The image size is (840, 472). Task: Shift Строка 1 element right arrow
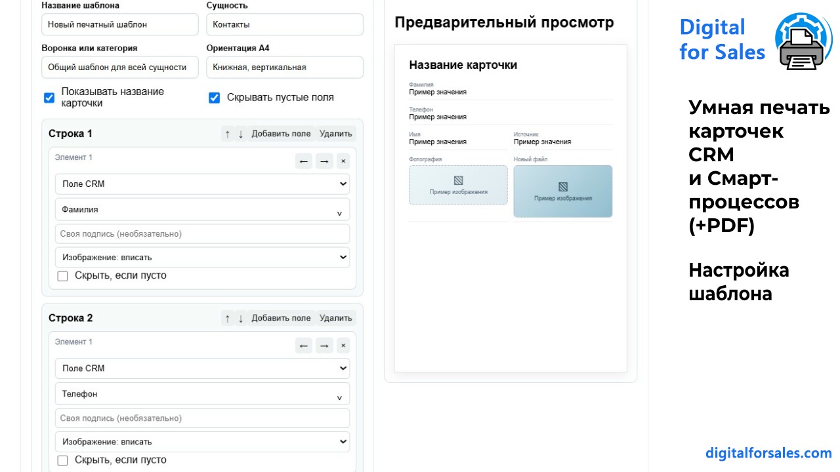point(324,161)
